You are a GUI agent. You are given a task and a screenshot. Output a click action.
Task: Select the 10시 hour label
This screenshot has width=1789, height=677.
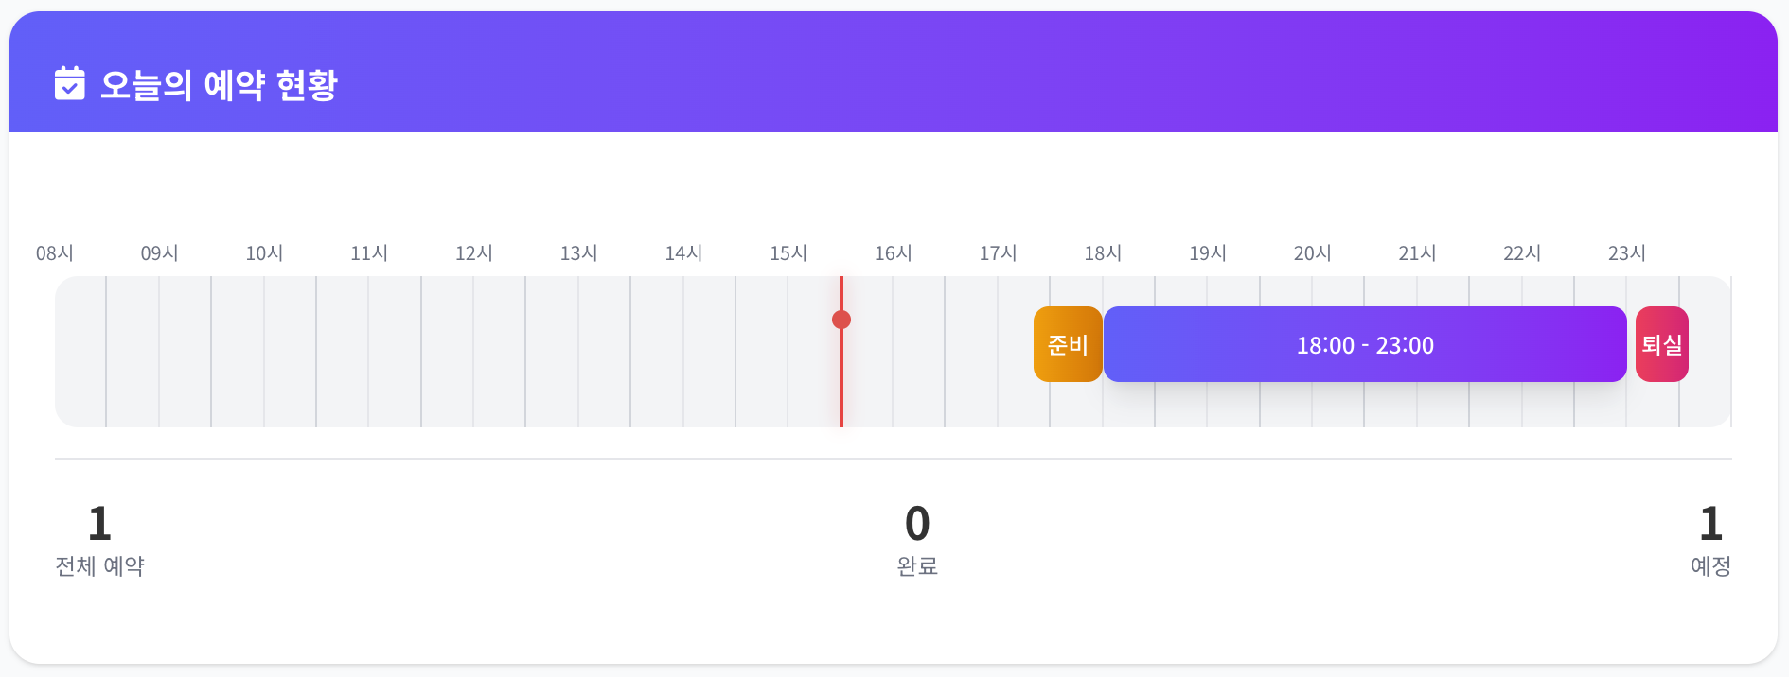pos(264,253)
